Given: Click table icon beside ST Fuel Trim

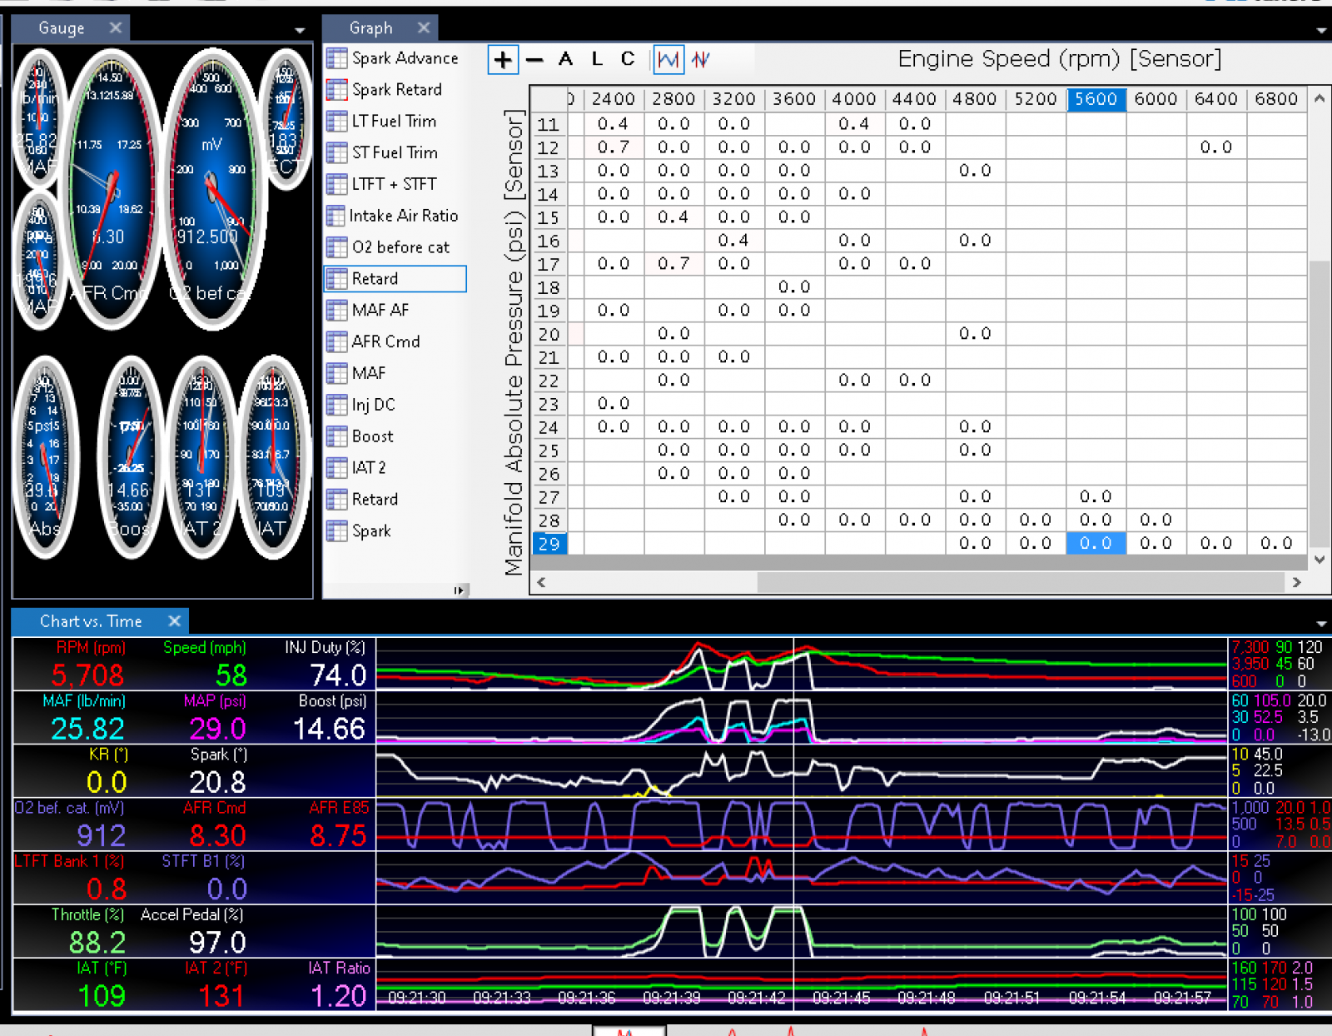Looking at the screenshot, I should point(337,153).
